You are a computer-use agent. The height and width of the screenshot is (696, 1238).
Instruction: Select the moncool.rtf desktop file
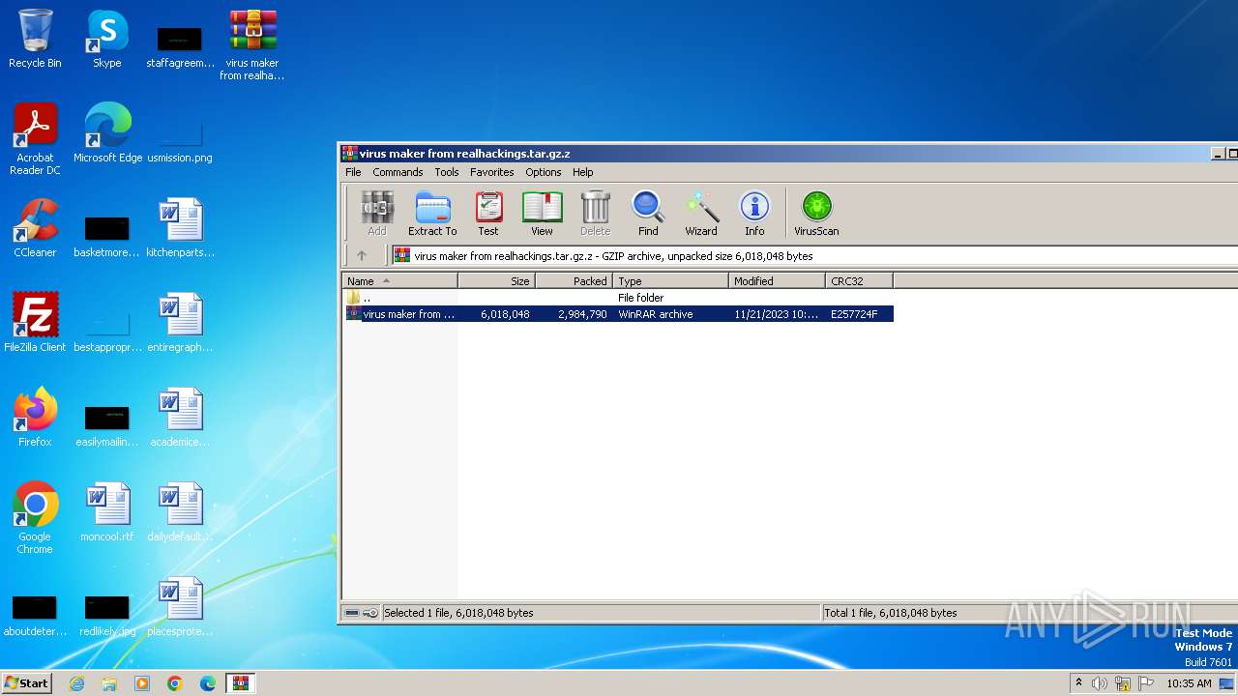107,512
